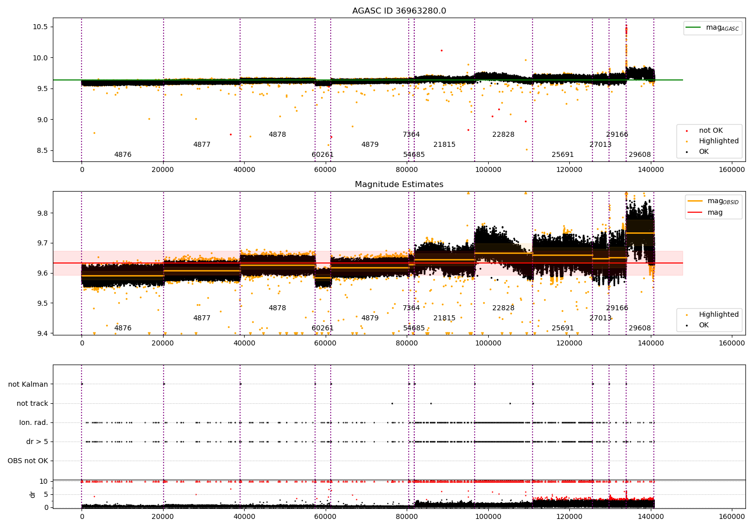The width and height of the screenshot is (755, 528).
Task: Click the 'Magnitude Estimates' plot title
Action: coord(399,185)
